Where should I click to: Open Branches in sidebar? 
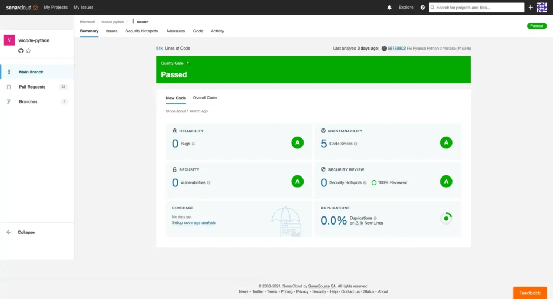37,101
